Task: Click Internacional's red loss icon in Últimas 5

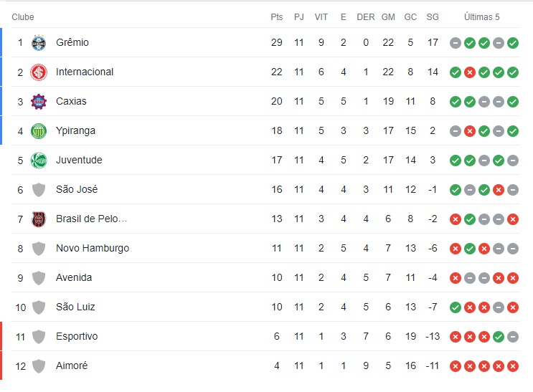Action: [x=470, y=72]
